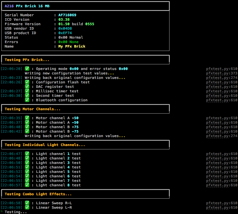
Task: Click checkmark for Linear Sweep R-L
Action: [27, 203]
